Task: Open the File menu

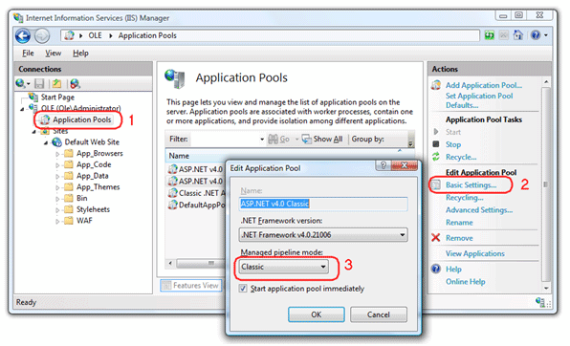Action: [x=28, y=54]
